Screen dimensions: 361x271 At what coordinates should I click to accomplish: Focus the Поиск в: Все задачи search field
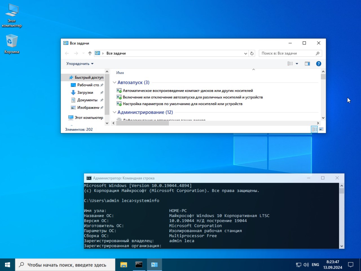(x=290, y=53)
